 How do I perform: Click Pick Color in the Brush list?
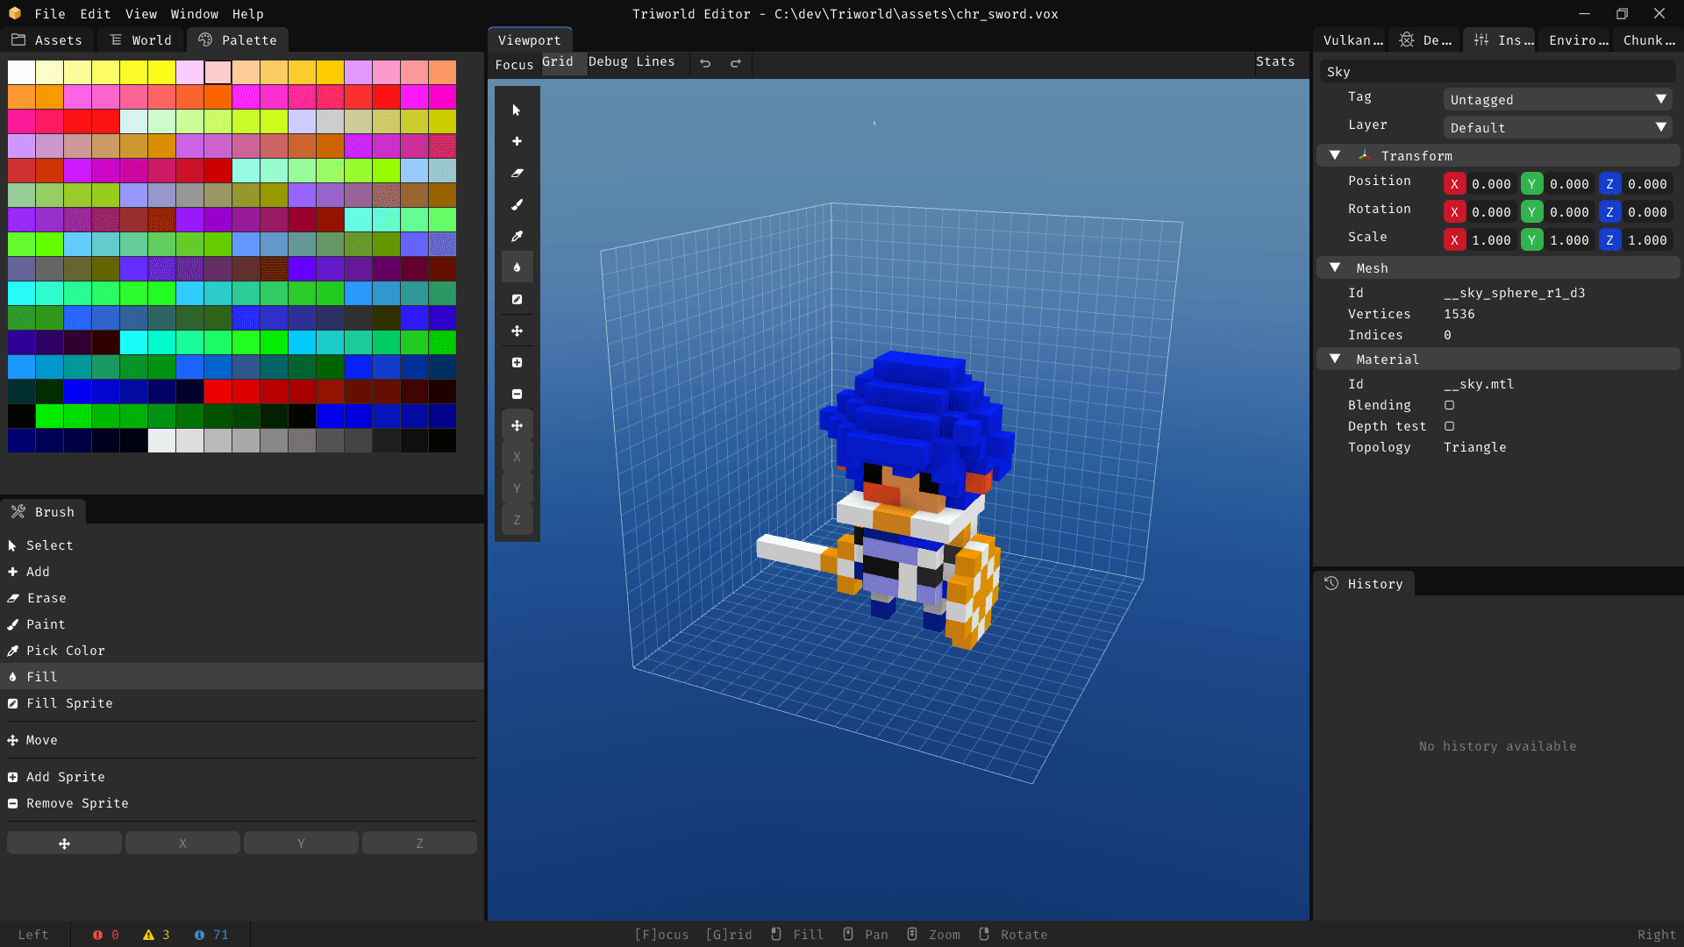pyautogui.click(x=65, y=651)
